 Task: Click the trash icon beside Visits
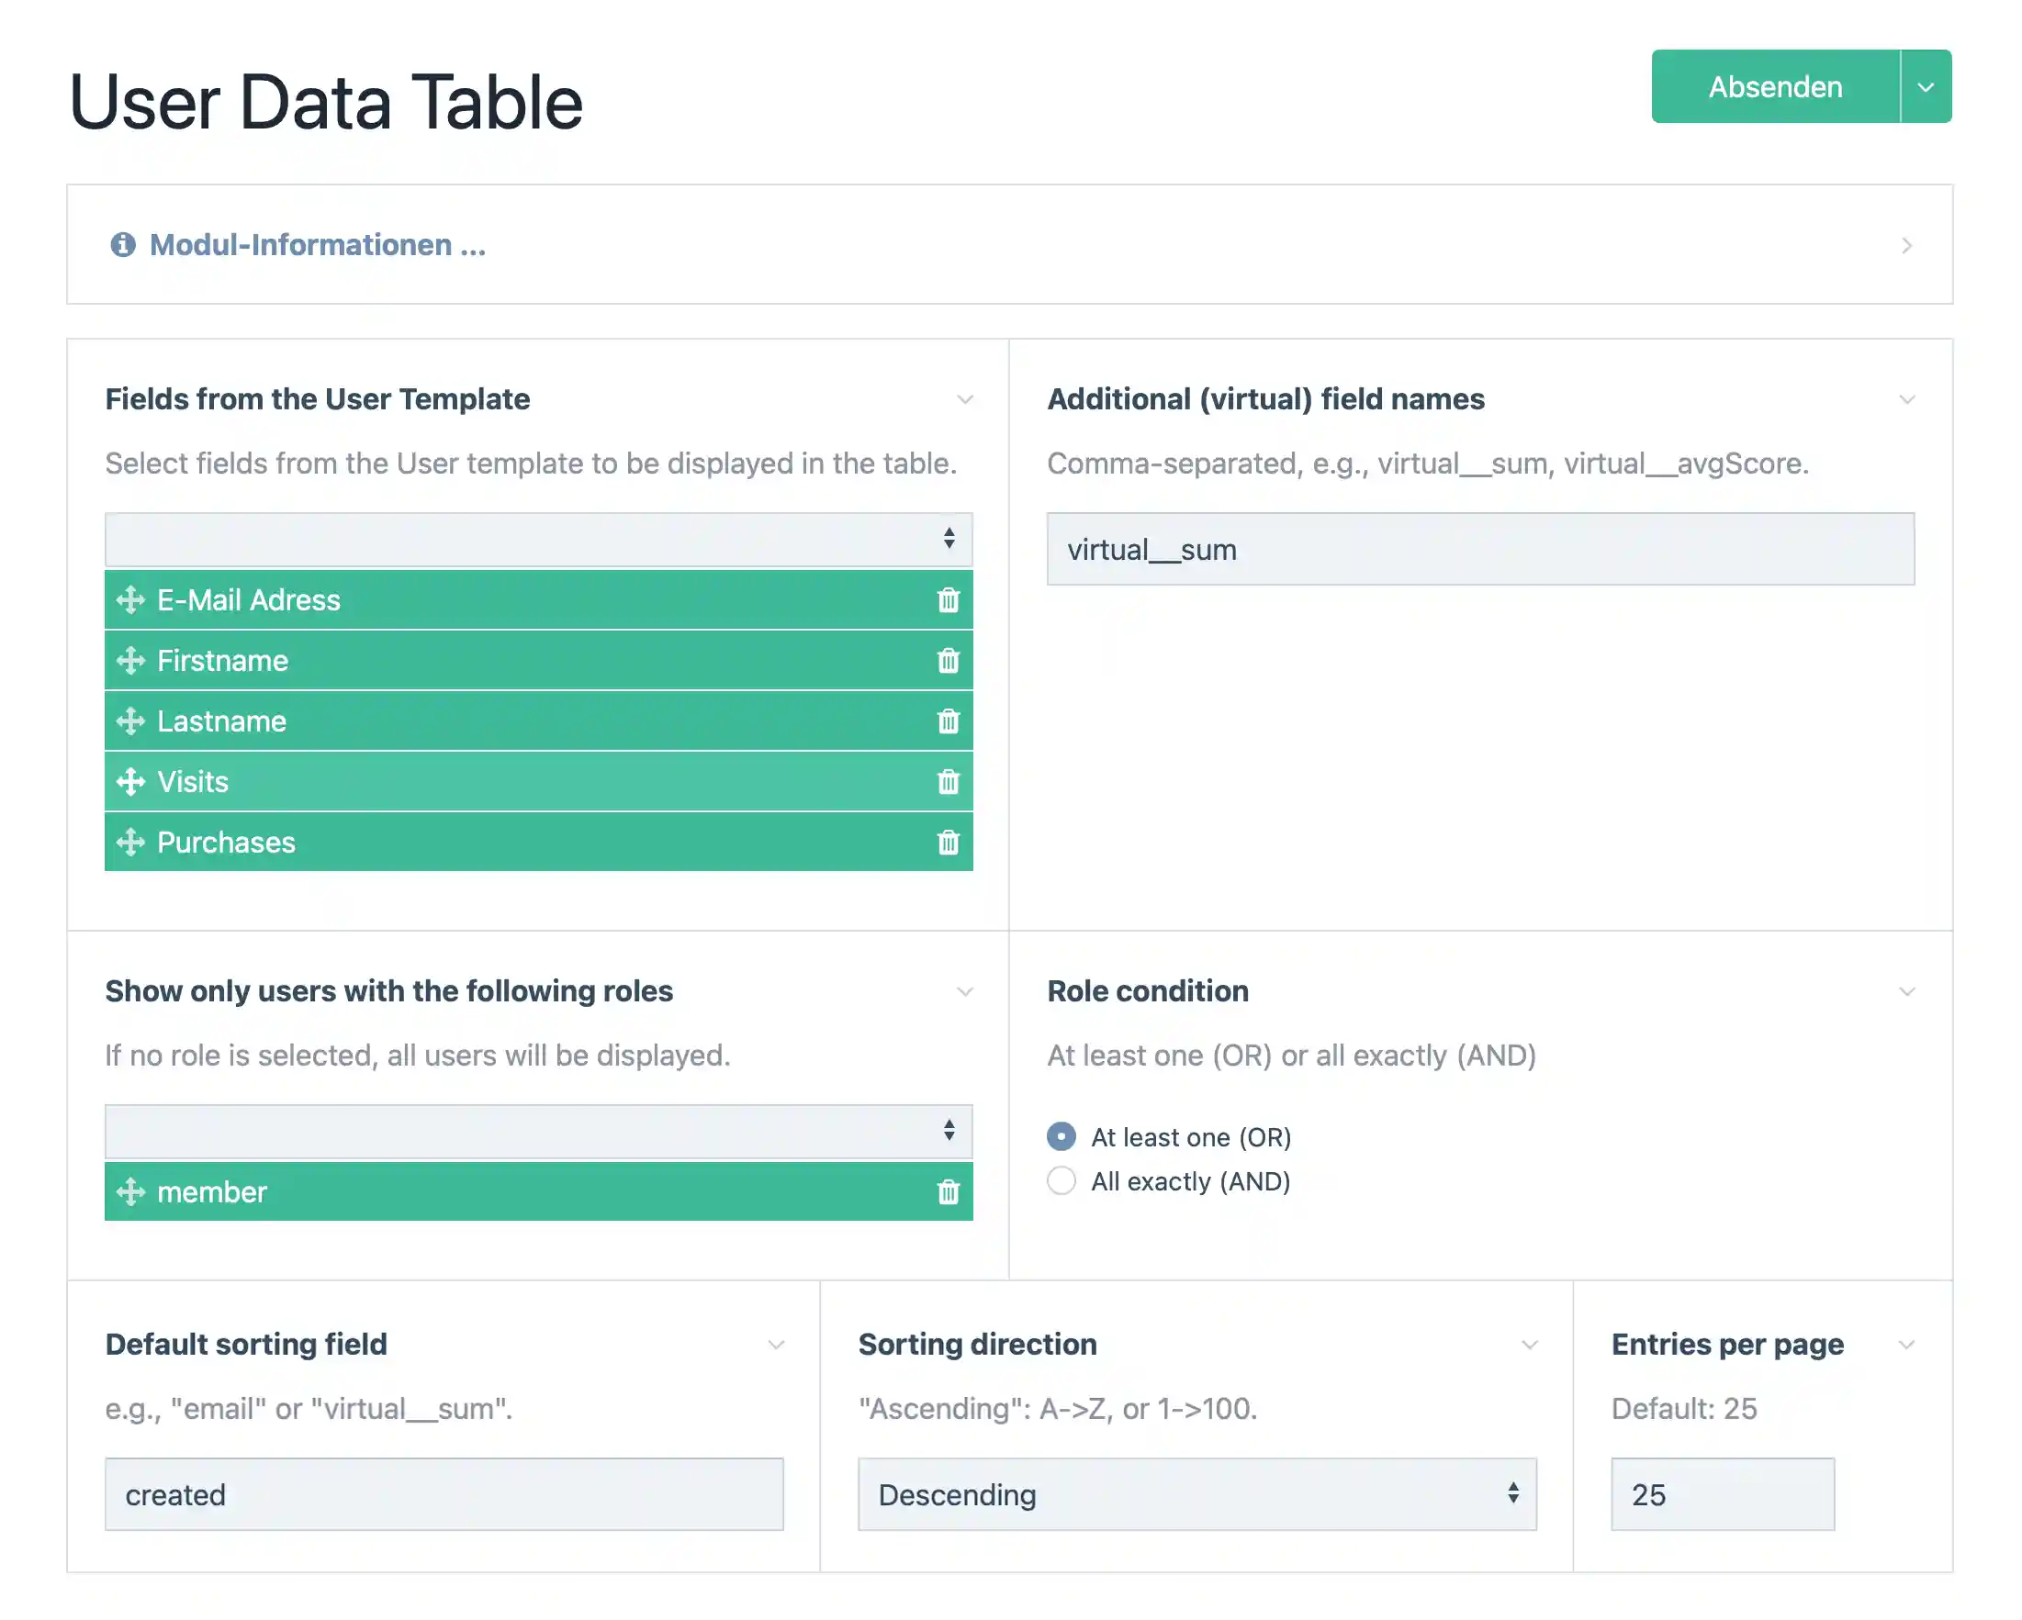(949, 781)
